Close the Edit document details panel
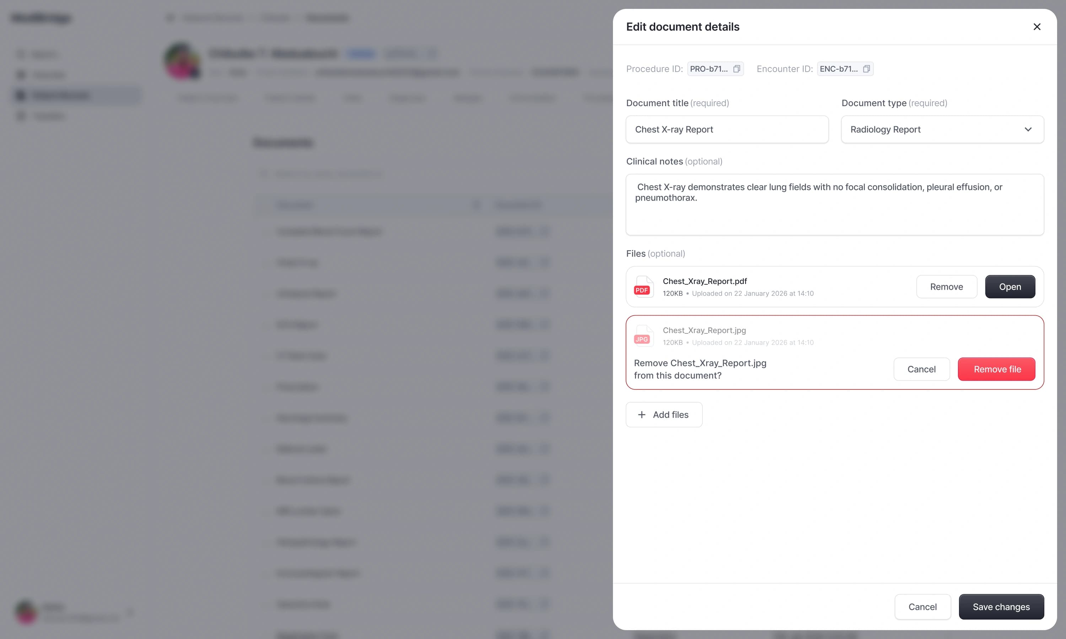The image size is (1066, 639). (1037, 27)
